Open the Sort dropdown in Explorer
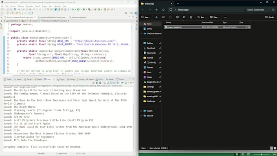Image resolution: width=277 pixels, height=156 pixels. pos(201,17)
